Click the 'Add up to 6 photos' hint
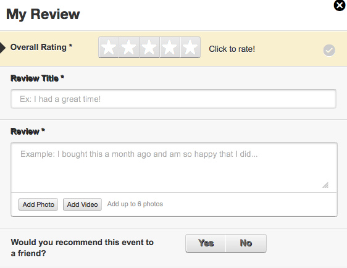The width and height of the screenshot is (347, 268). click(x=135, y=204)
